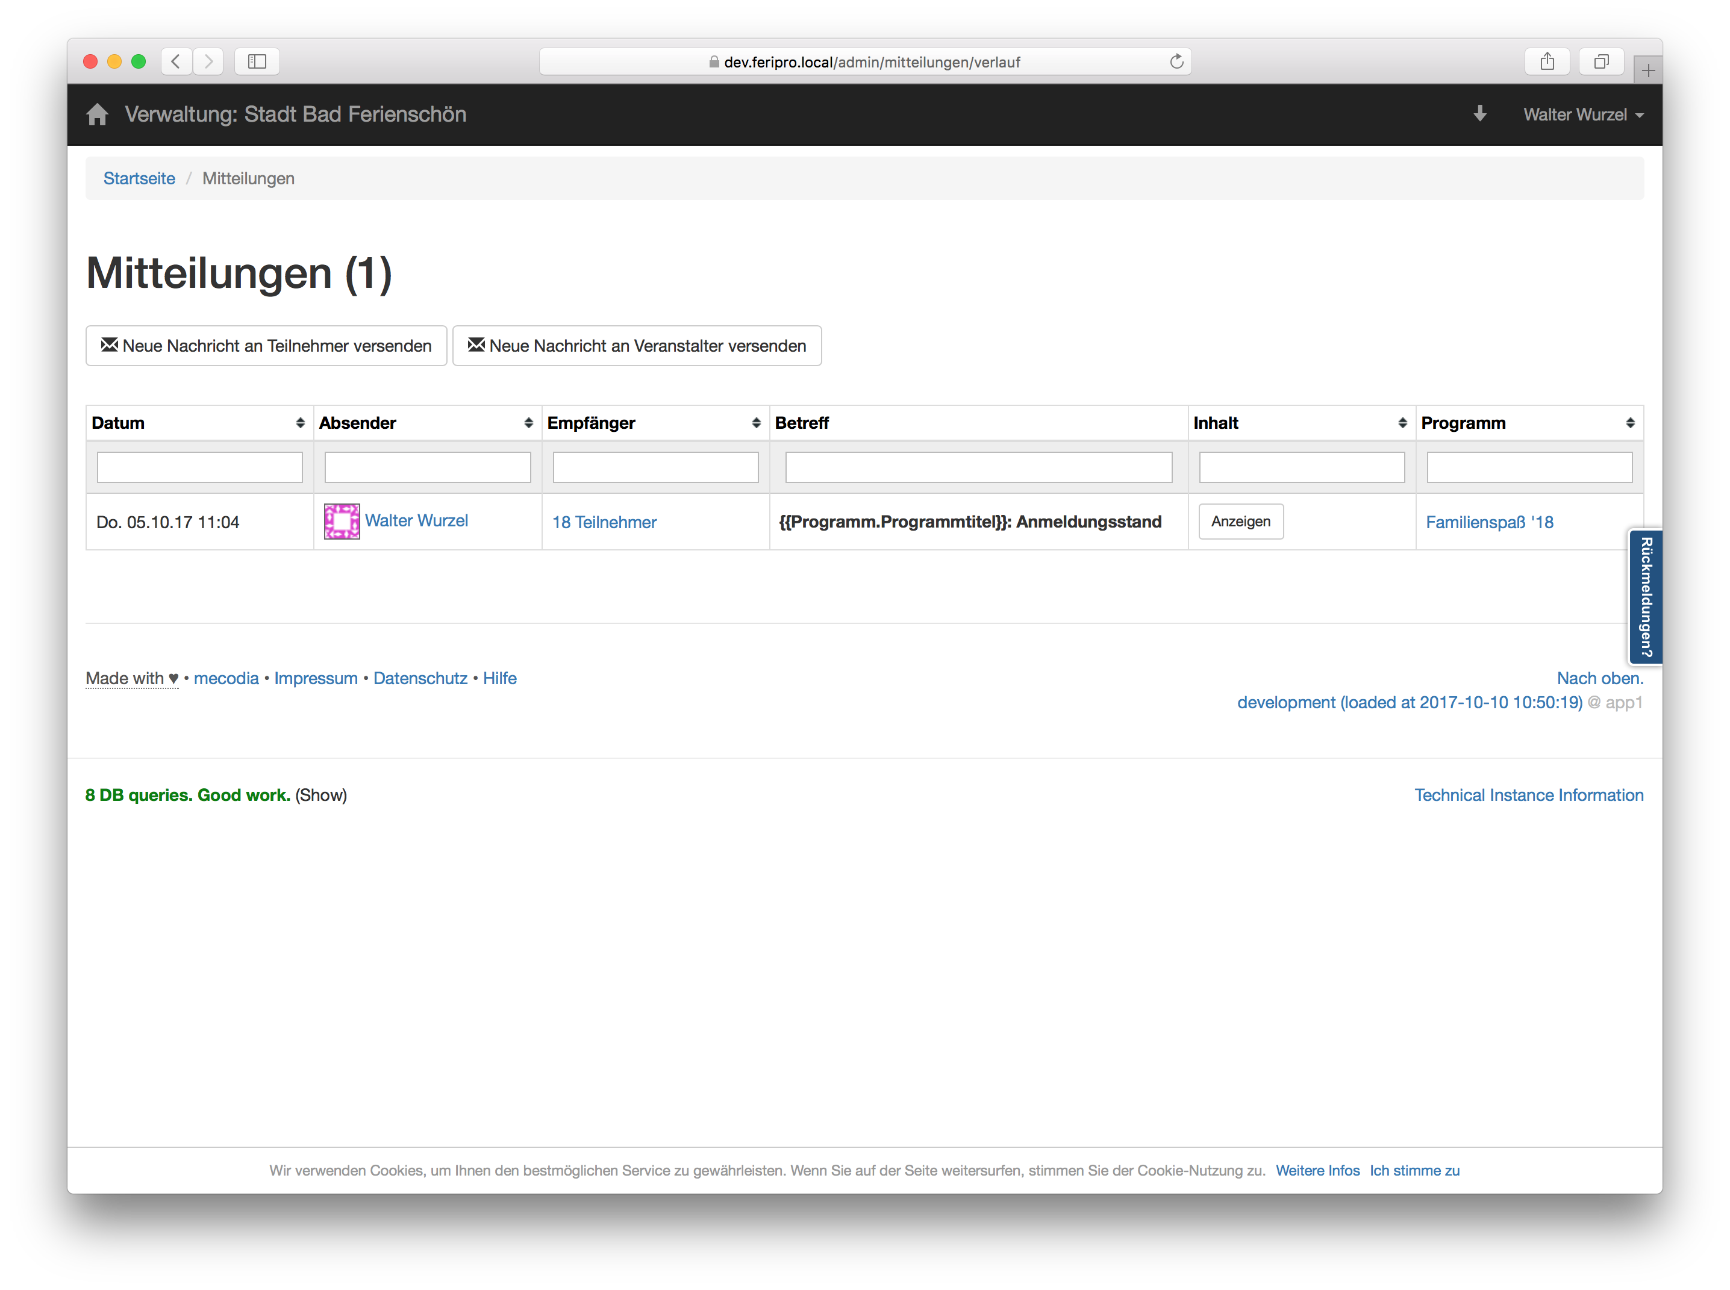Sort the table by the Programm column

tap(1629, 422)
